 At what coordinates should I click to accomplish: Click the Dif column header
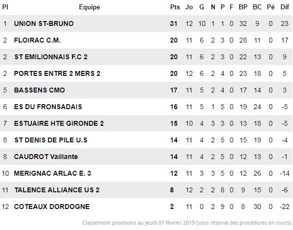click(285, 7)
